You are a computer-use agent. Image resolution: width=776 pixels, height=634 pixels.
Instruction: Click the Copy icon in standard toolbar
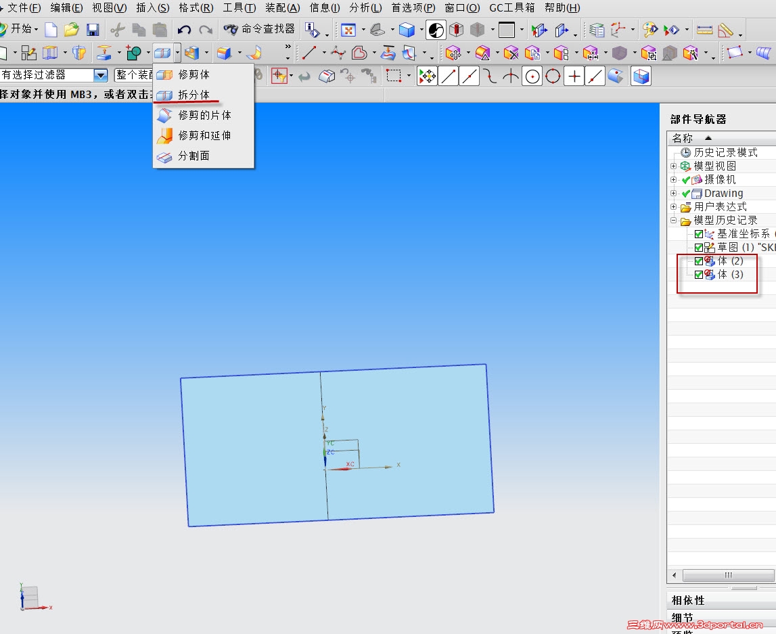pyautogui.click(x=139, y=30)
